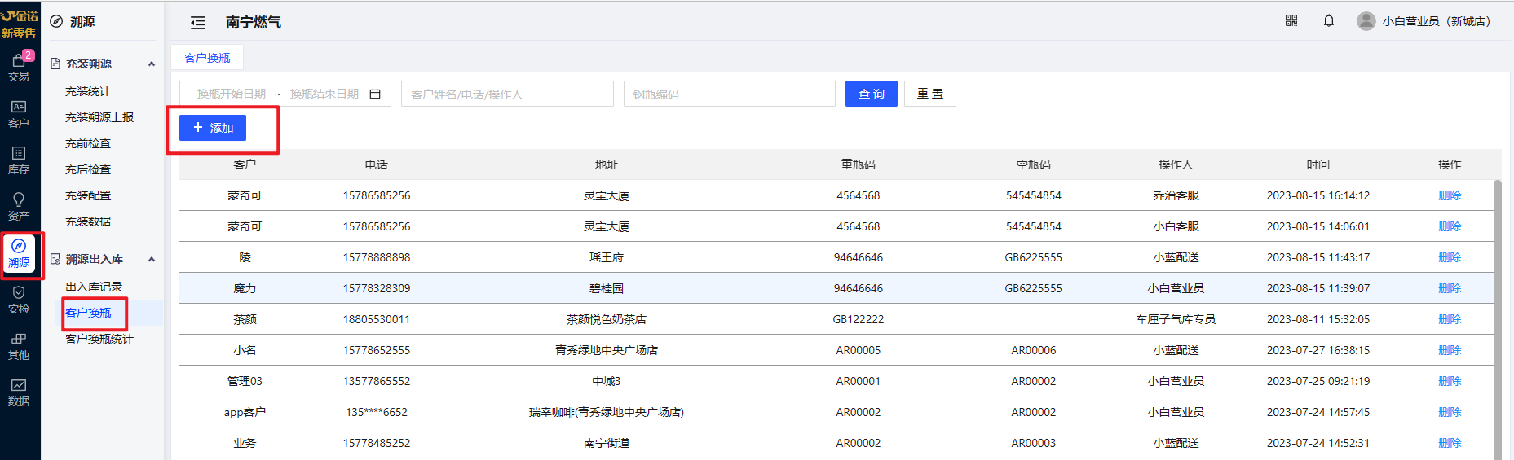Click the table's vertical scrollbar
The image size is (1514, 460).
tap(1497, 318)
